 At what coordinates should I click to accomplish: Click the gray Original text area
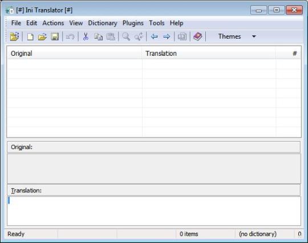pos(154,168)
